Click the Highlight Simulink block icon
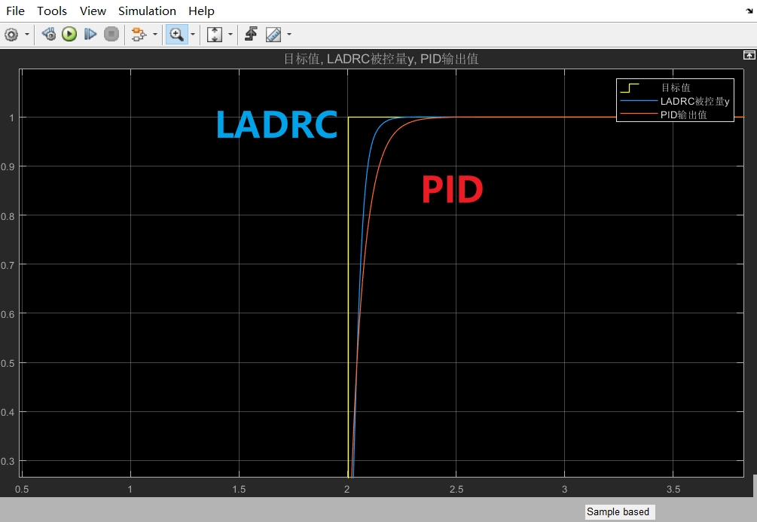Viewport: 757px width, 522px height. click(139, 35)
